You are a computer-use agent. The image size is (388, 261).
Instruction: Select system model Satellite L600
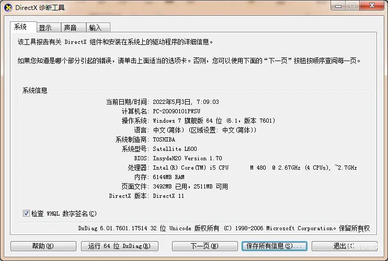point(175,149)
